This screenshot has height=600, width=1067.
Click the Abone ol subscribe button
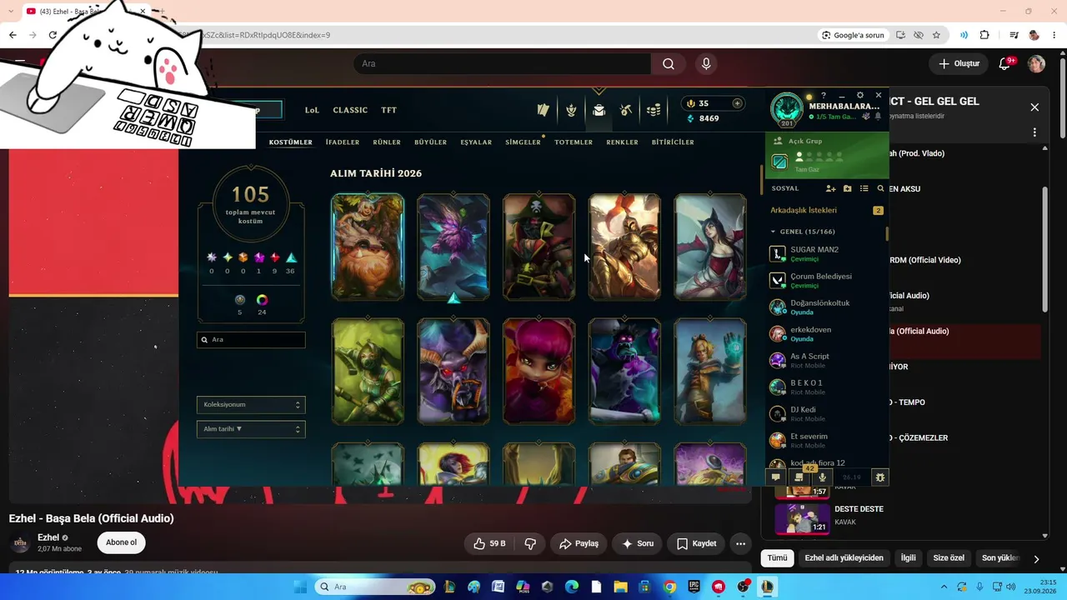click(122, 542)
